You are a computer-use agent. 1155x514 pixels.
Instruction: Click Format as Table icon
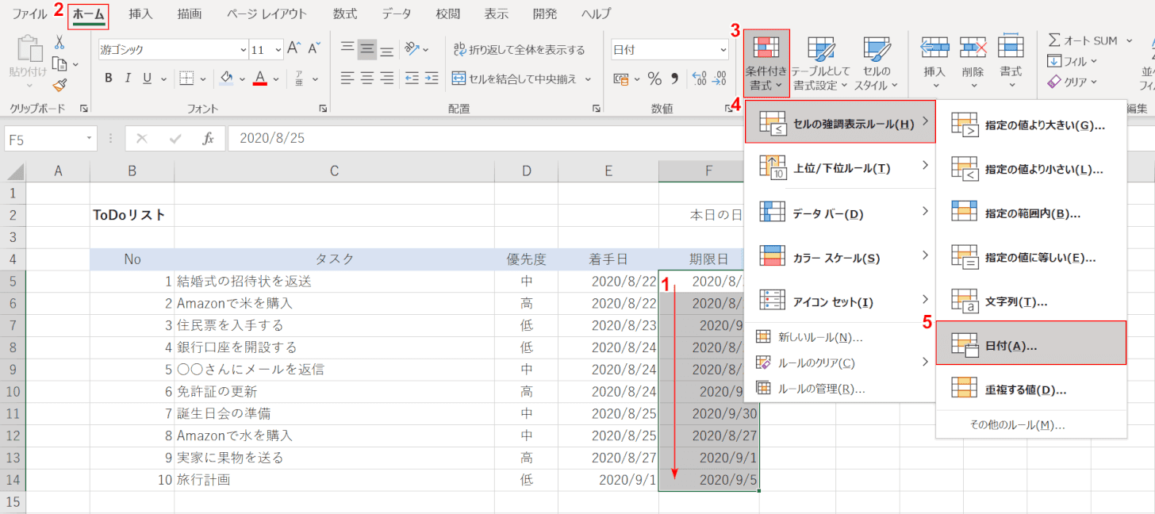point(820,48)
